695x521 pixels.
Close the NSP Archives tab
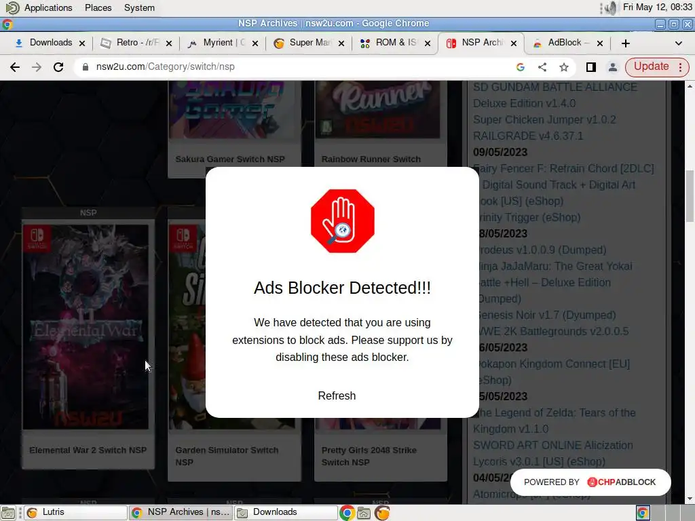point(514,43)
